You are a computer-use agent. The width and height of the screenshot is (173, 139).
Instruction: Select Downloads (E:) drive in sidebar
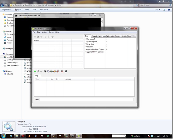click(11, 63)
